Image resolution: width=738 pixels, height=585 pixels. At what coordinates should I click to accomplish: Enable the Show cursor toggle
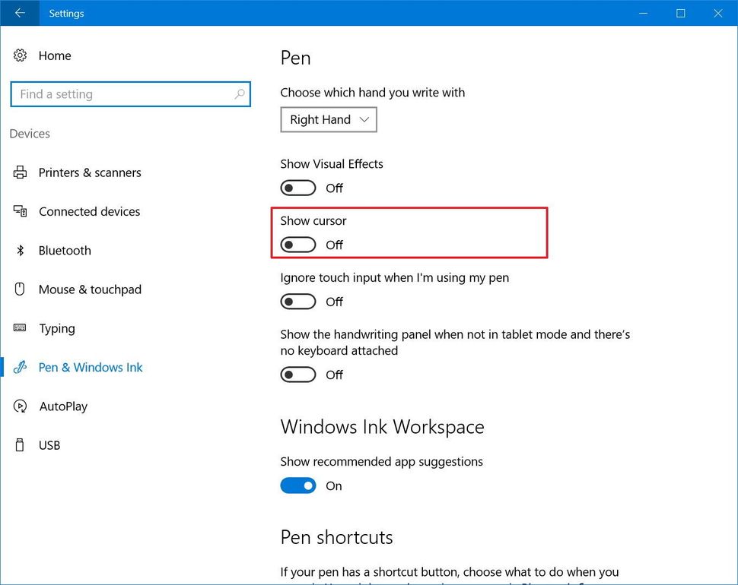point(297,244)
